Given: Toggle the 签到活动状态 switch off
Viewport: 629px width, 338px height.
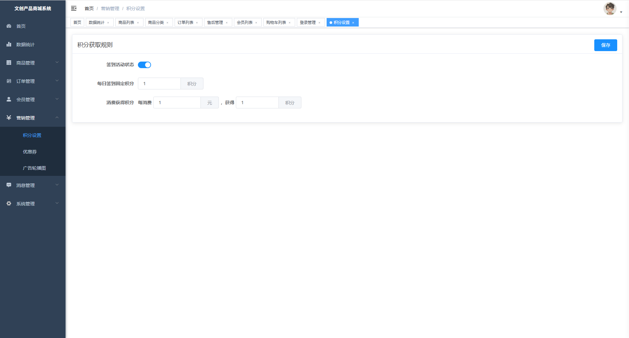Looking at the screenshot, I should pyautogui.click(x=144, y=65).
